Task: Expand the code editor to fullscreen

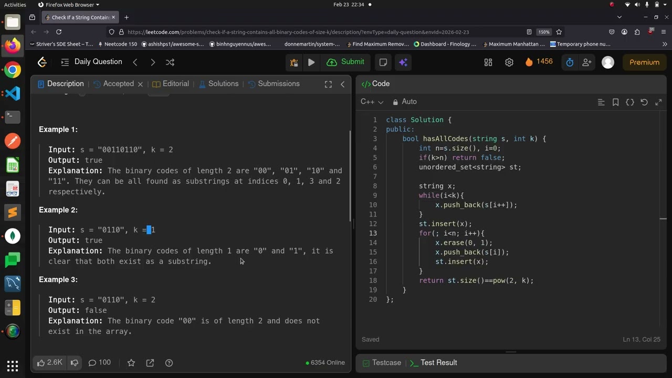Action: point(658,102)
